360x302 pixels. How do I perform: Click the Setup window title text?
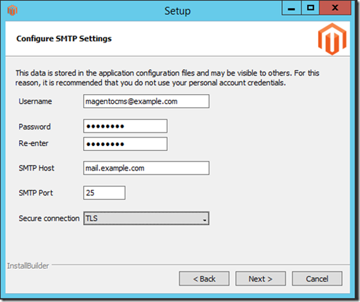pos(177,11)
